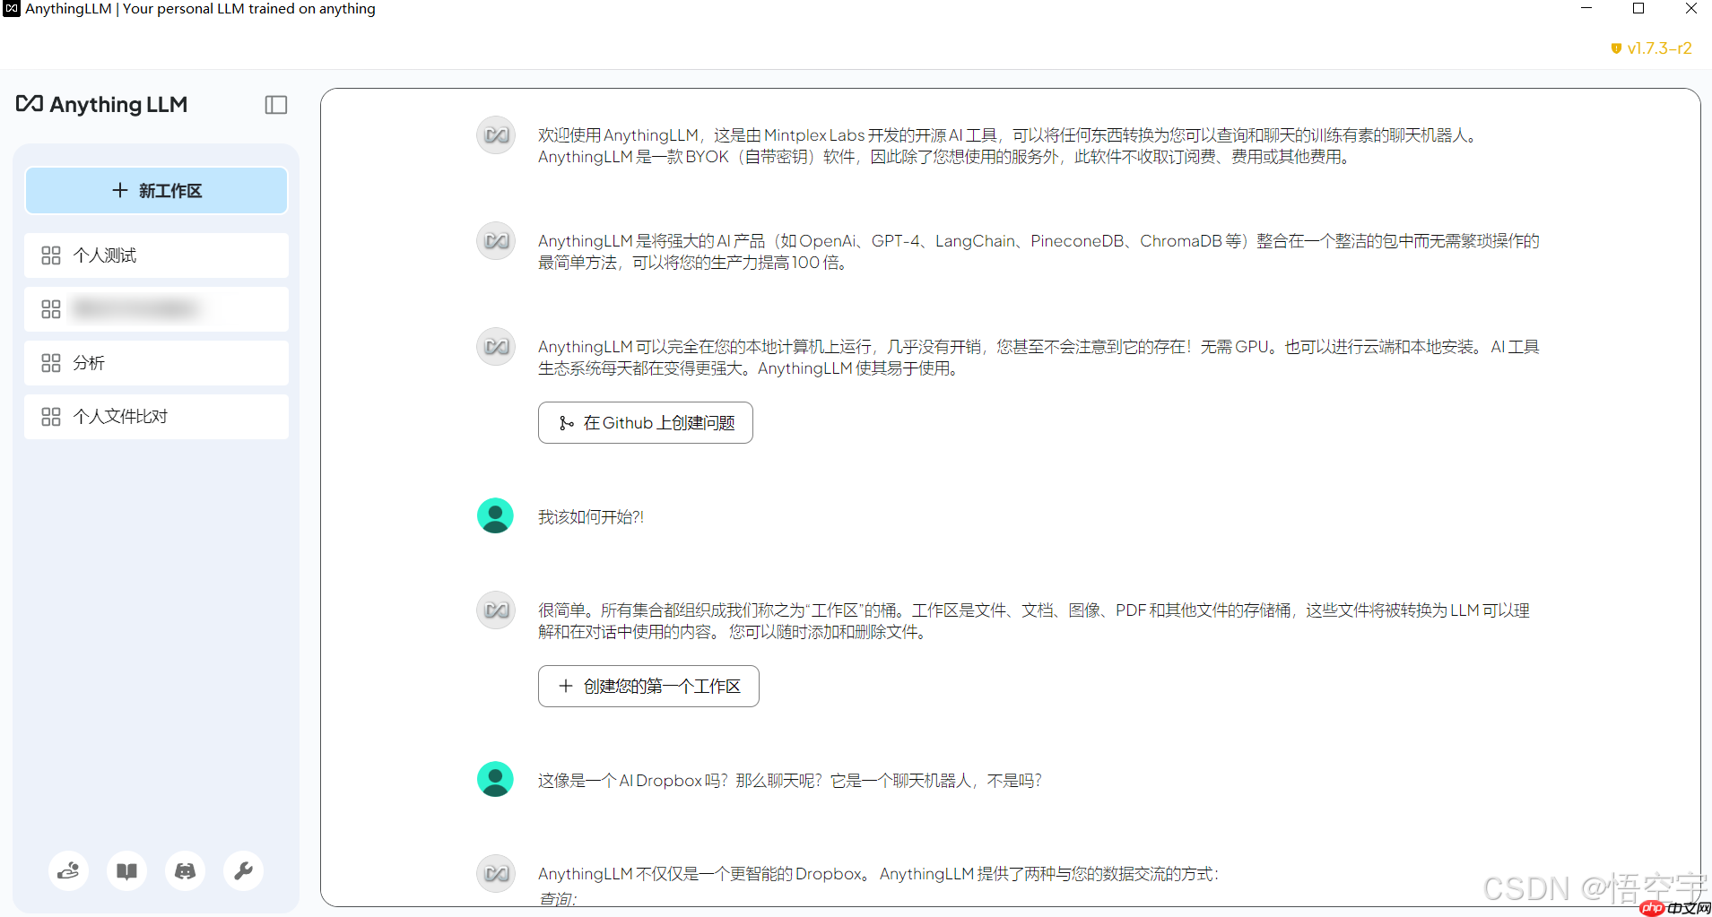Click the support hand icon in sidebar
The width and height of the screenshot is (1712, 917).
pos(68,869)
